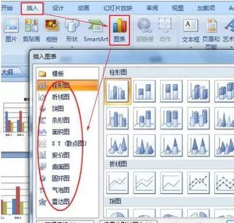Select 柱形图 in chart type list
234x223 pixels.
(x=67, y=85)
